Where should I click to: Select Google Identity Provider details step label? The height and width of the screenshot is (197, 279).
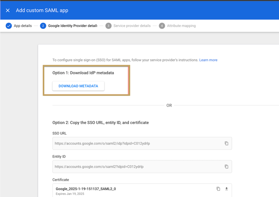pos(73,26)
